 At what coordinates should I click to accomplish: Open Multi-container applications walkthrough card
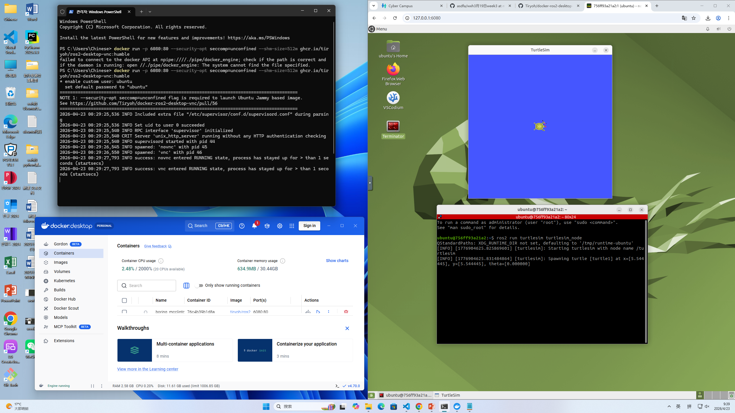point(175,350)
